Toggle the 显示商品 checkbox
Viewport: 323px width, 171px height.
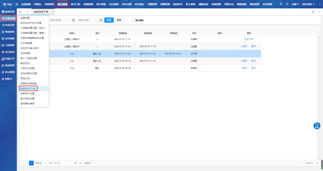point(134,20)
